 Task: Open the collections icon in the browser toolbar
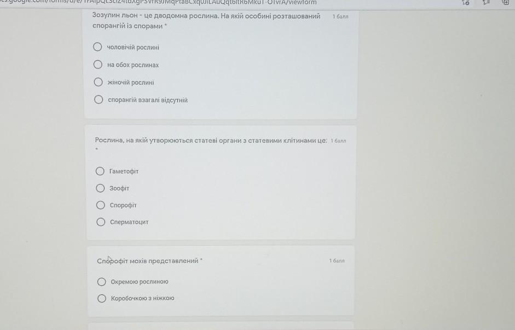pyautogui.click(x=505, y=2)
